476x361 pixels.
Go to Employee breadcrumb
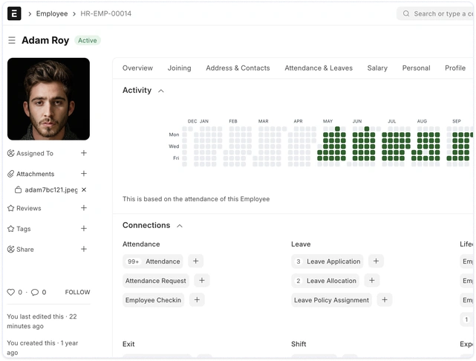click(52, 13)
